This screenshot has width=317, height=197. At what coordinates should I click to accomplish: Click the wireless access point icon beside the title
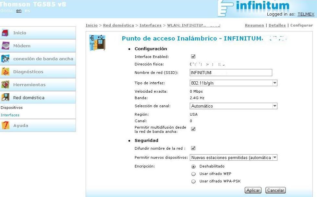pyautogui.click(x=97, y=42)
